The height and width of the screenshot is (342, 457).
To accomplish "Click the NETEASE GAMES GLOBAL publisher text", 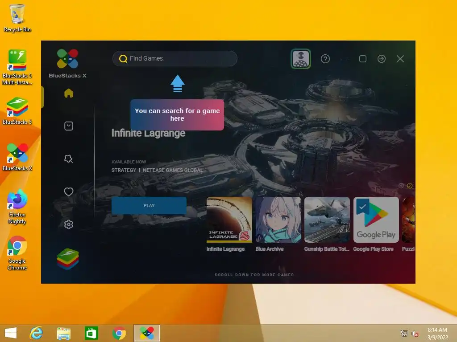I will 173,170.
